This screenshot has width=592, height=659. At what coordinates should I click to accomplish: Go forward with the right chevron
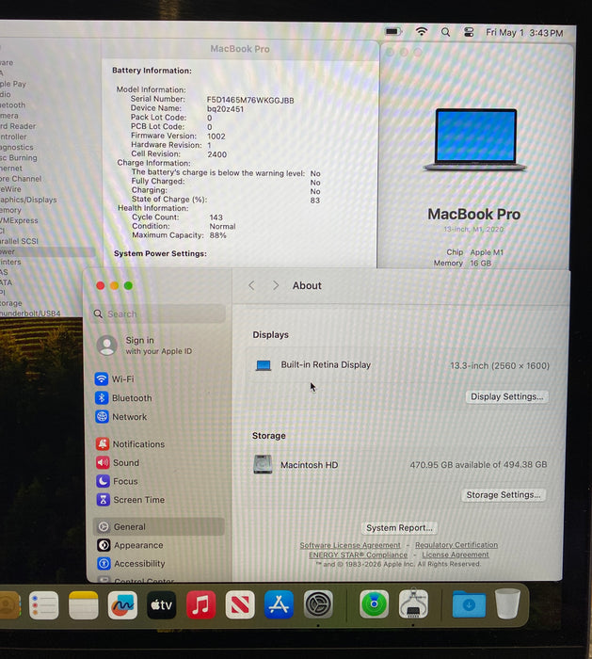coord(275,285)
